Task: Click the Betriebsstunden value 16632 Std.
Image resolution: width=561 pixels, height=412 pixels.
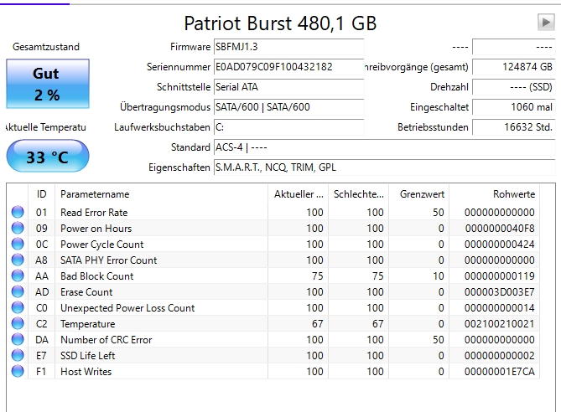Action: pyautogui.click(x=514, y=127)
